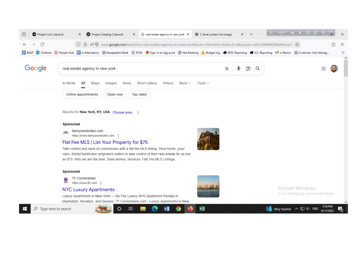The height and width of the screenshot is (265, 354).
Task: Open the tracking protection shield icon
Action: (x=78, y=45)
